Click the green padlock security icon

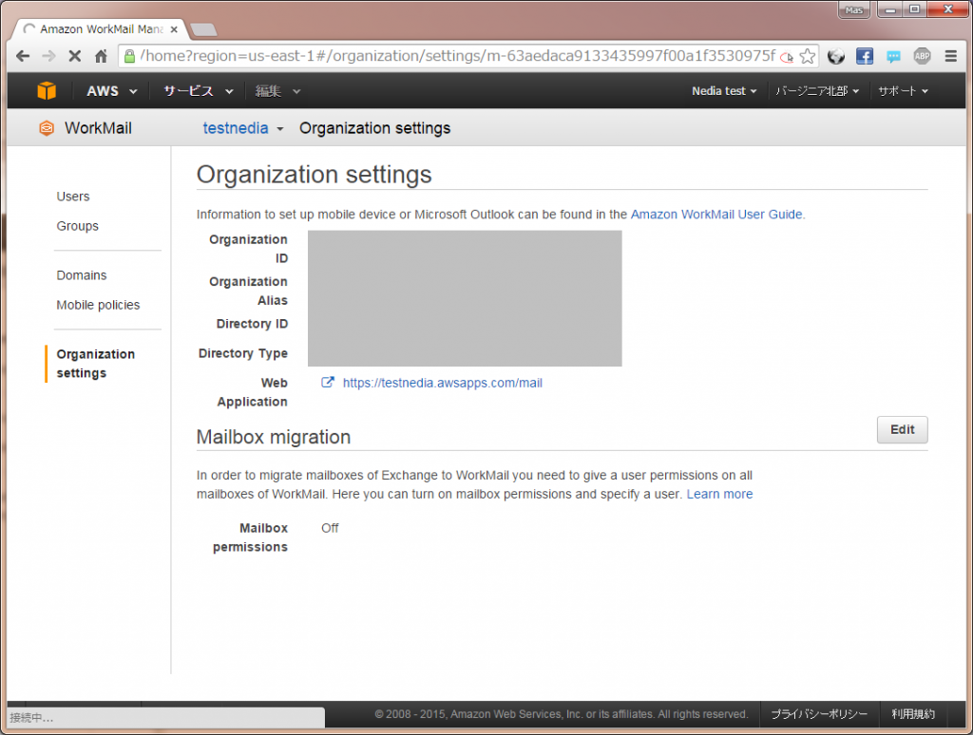pos(129,56)
